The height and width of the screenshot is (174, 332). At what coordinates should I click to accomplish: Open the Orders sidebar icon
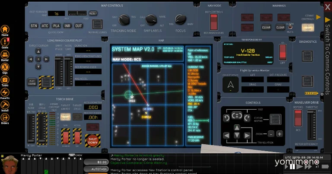click(x=5, y=118)
